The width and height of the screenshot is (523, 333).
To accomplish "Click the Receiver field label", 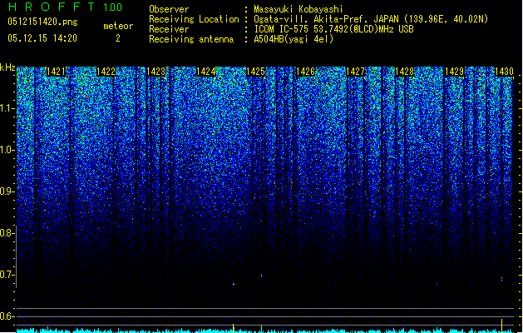I will click(169, 29).
